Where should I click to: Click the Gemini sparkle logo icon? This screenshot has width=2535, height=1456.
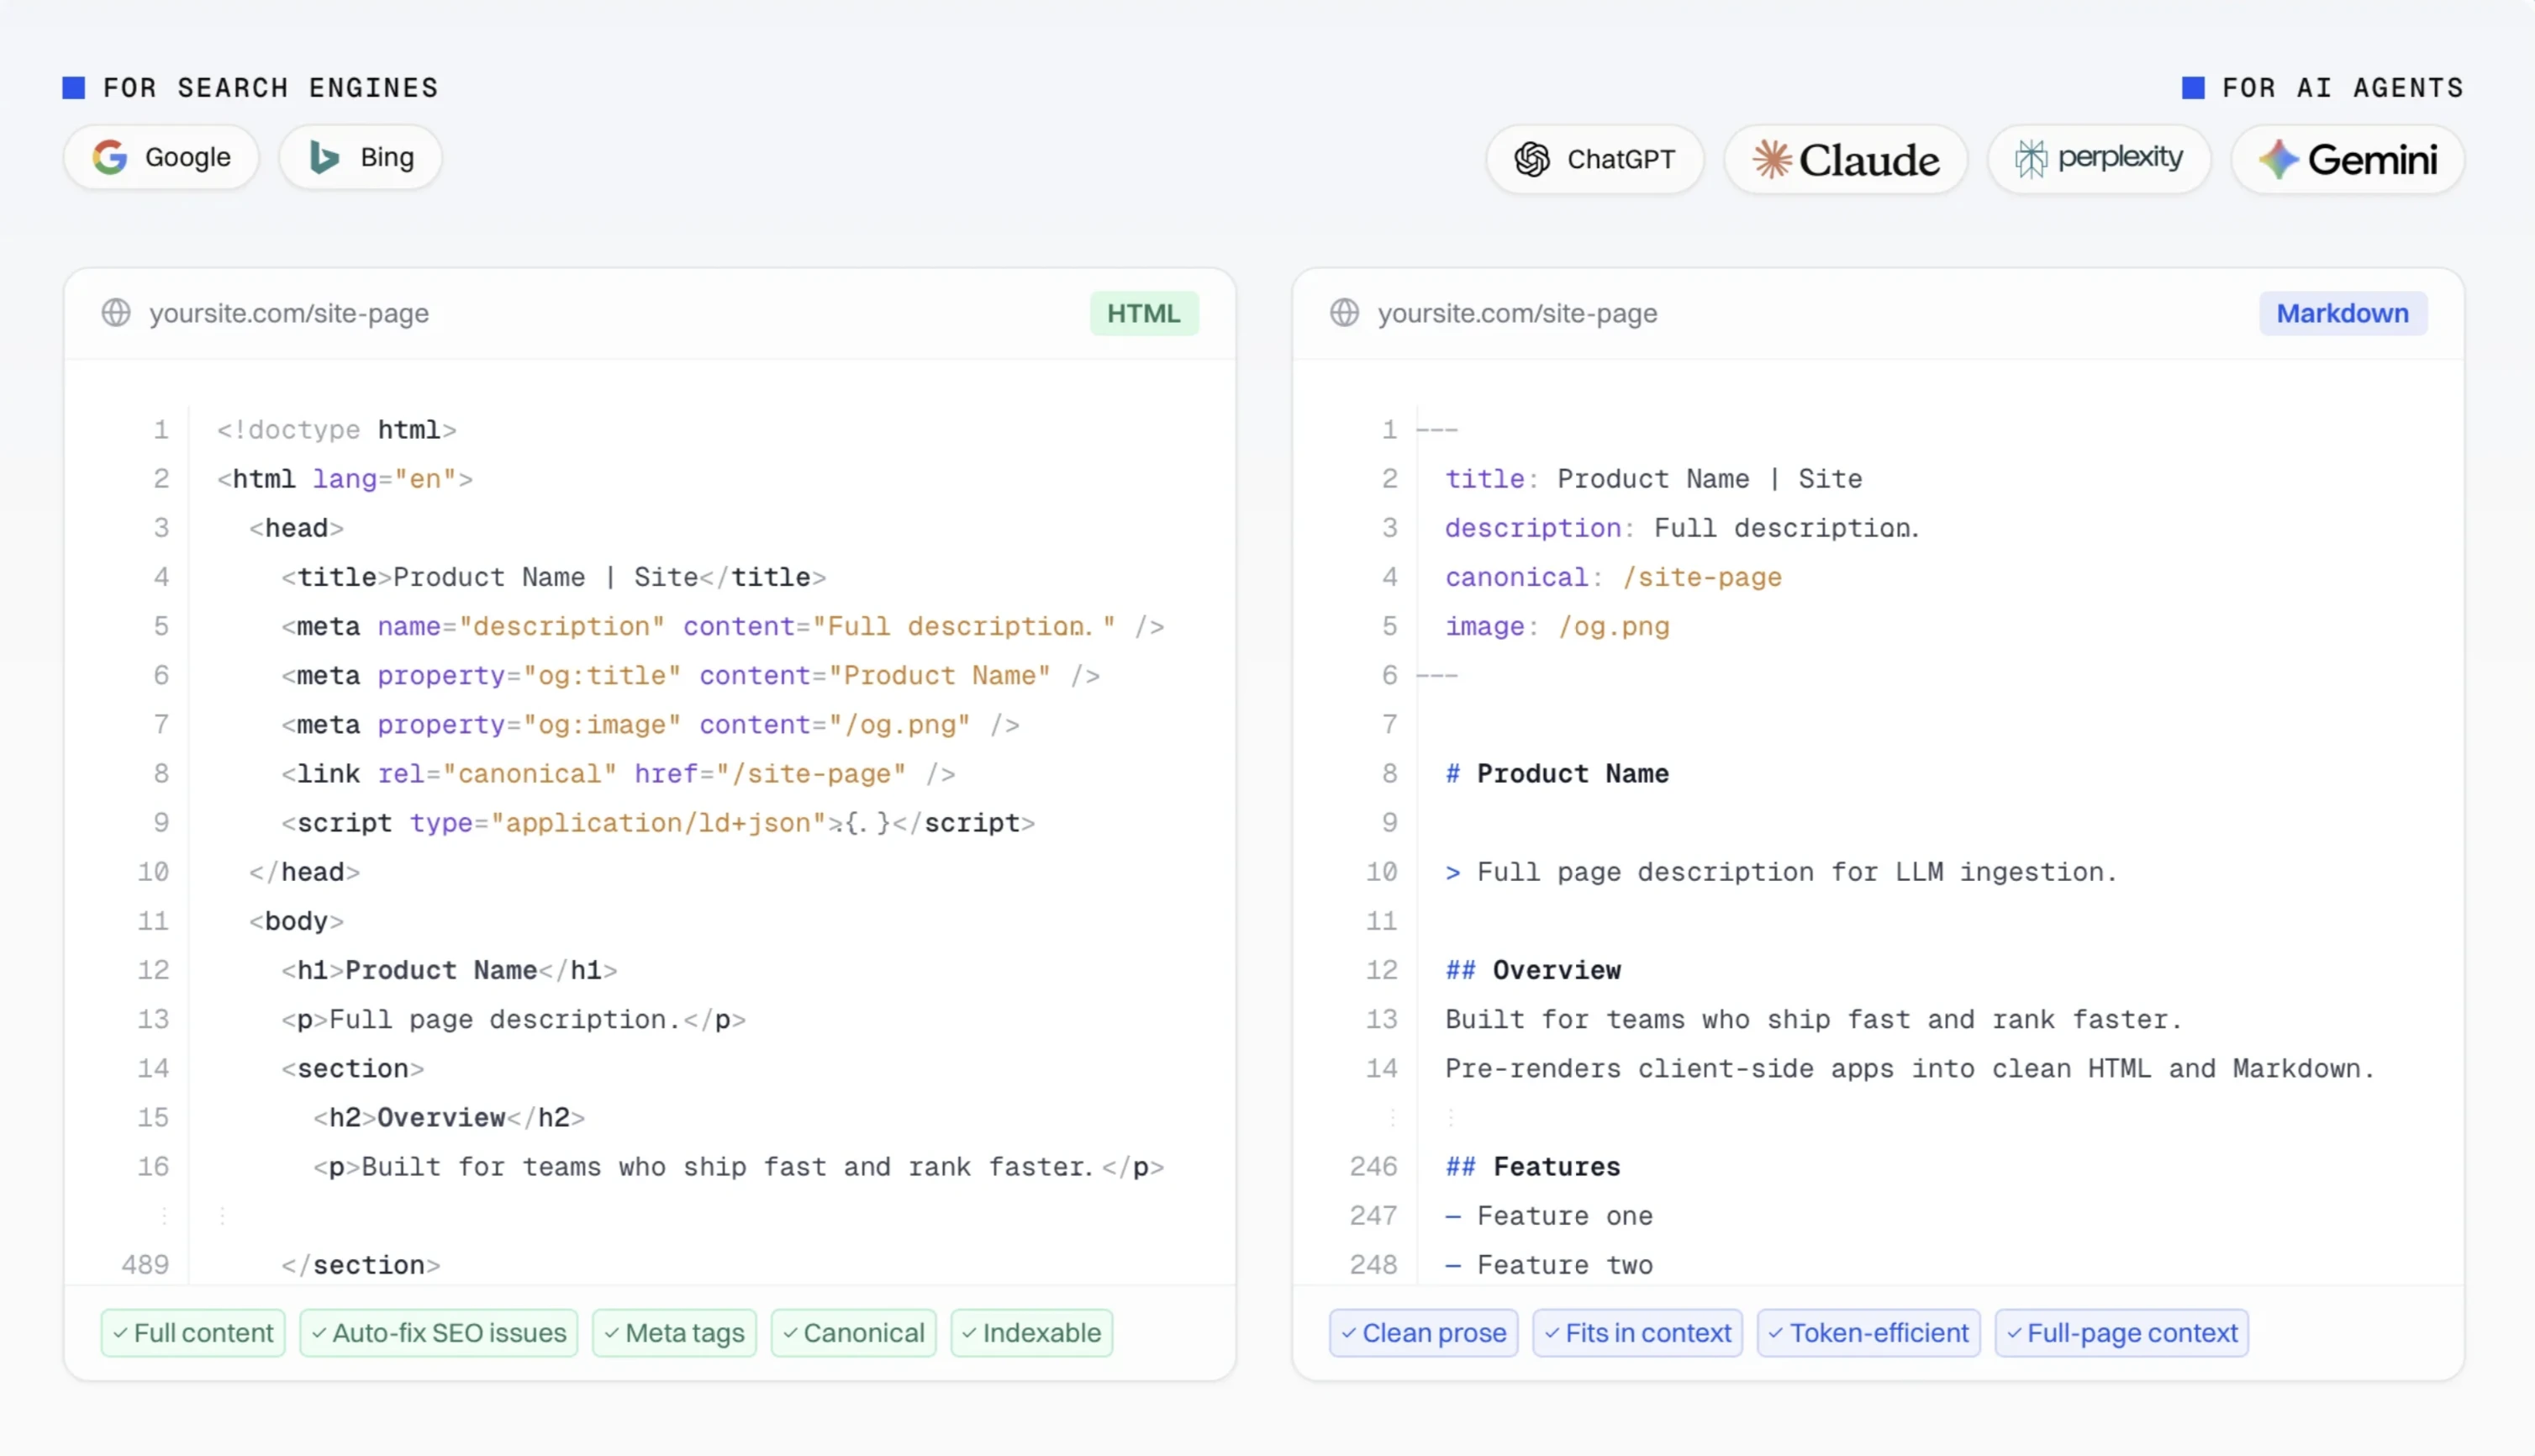[2278, 159]
